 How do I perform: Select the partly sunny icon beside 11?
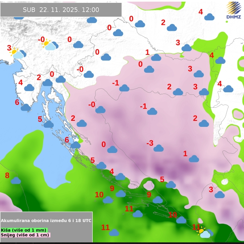[203, 233]
